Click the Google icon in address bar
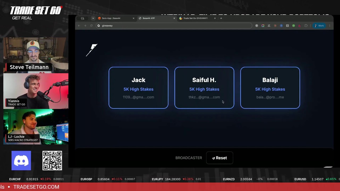 [99, 26]
